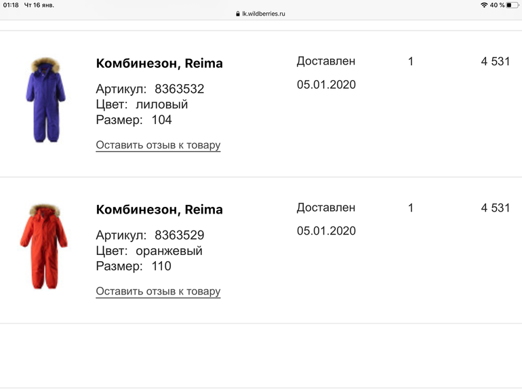The image size is (522, 392).
Task: Tap the 4 531 price of the purple jumpsuit
Action: 495,61
